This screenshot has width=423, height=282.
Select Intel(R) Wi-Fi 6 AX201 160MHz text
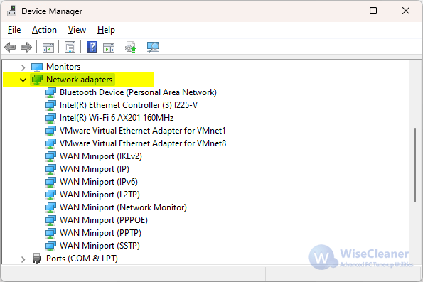tap(117, 118)
